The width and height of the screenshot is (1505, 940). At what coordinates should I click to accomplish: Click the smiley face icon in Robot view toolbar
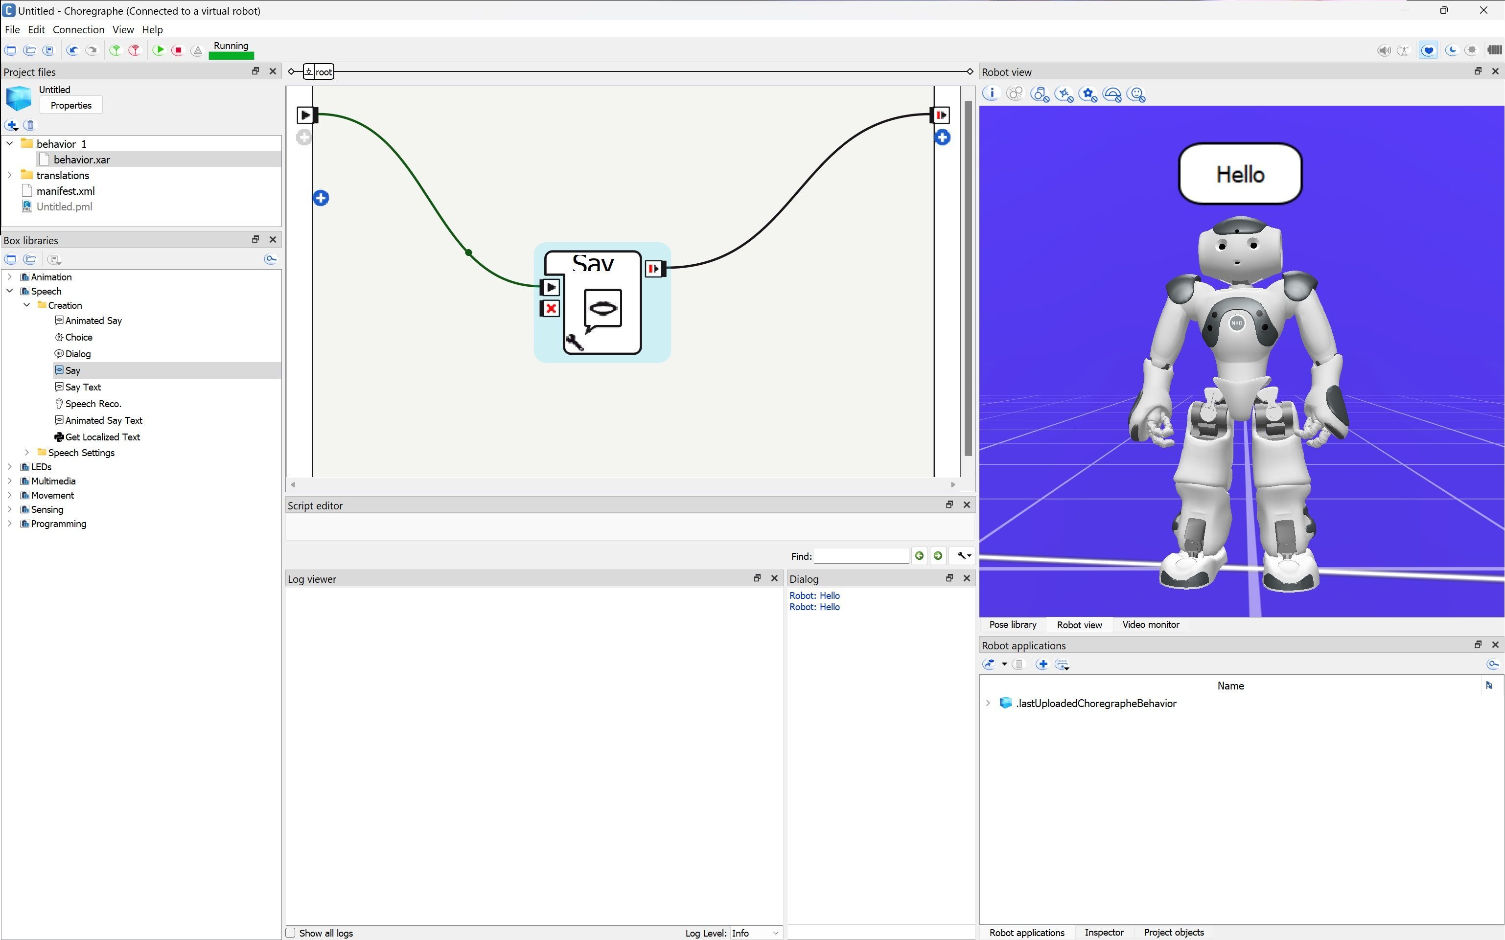point(1136,94)
